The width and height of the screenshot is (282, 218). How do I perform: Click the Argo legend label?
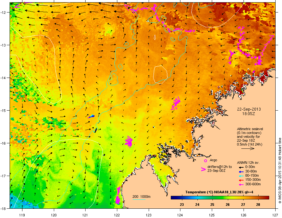tap(213, 160)
